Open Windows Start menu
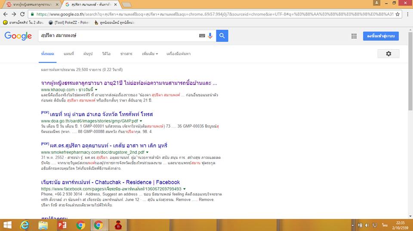Screen dimensions: 413x231 tap(7, 225)
